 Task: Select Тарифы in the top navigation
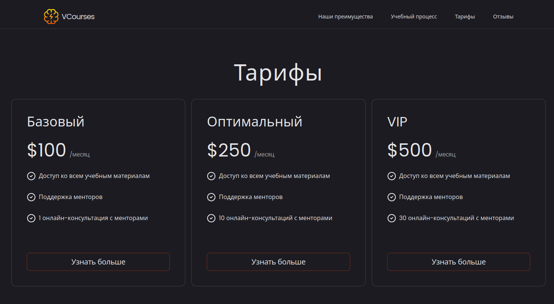(465, 17)
